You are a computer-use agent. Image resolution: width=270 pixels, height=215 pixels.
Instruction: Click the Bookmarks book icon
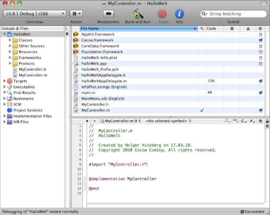click(10, 98)
